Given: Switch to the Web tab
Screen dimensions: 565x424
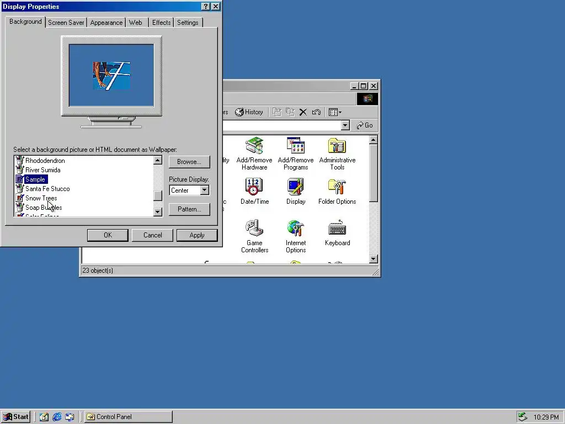Looking at the screenshot, I should (136, 23).
